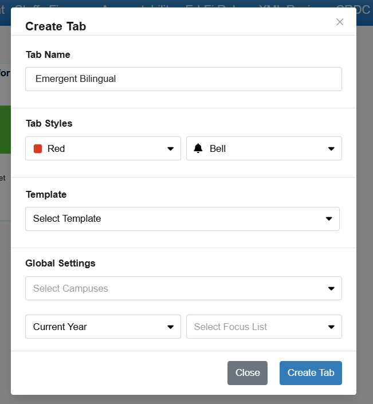Click the caret arrow in Select Template
The image size is (373, 404).
click(329, 219)
